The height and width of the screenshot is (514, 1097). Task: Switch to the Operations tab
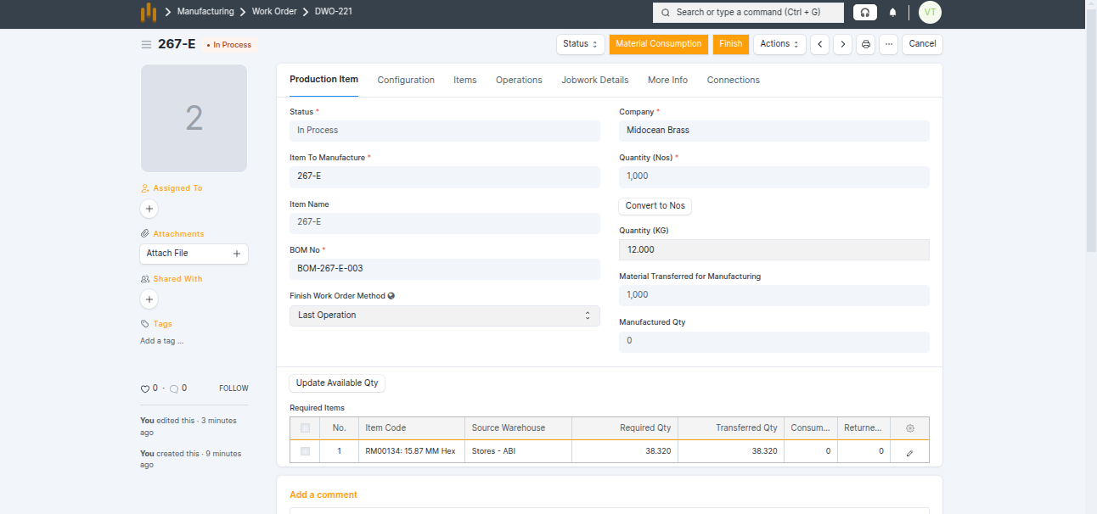[x=519, y=80]
